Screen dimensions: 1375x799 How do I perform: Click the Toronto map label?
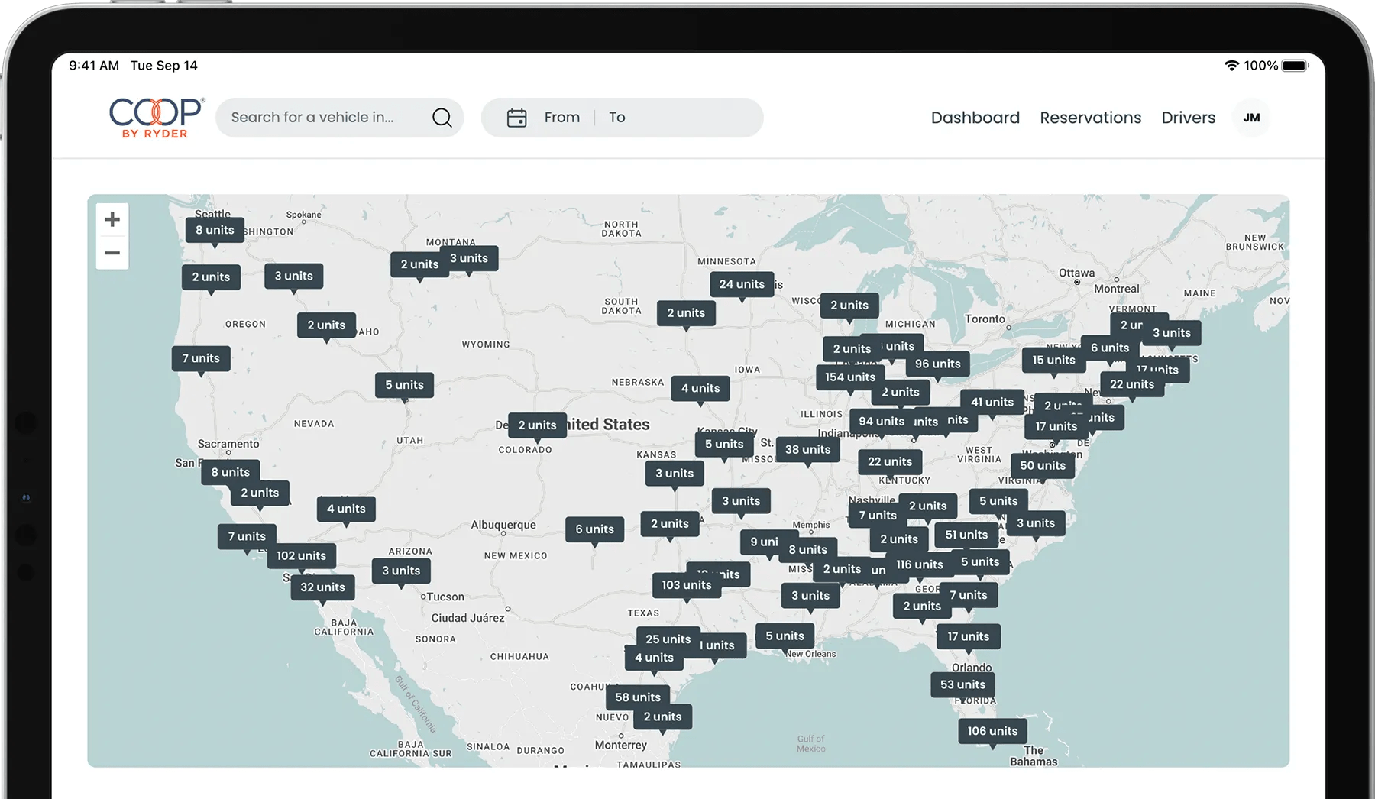click(x=985, y=319)
